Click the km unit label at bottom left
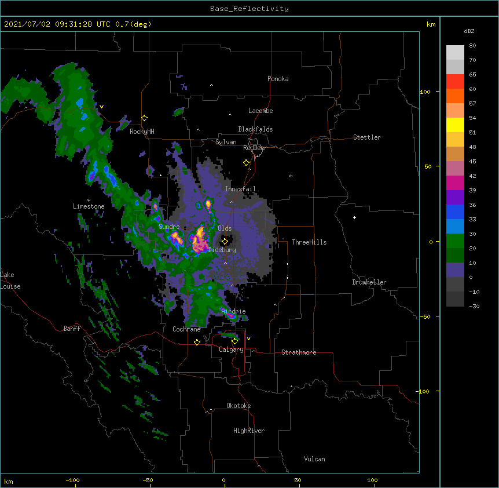 9,482
